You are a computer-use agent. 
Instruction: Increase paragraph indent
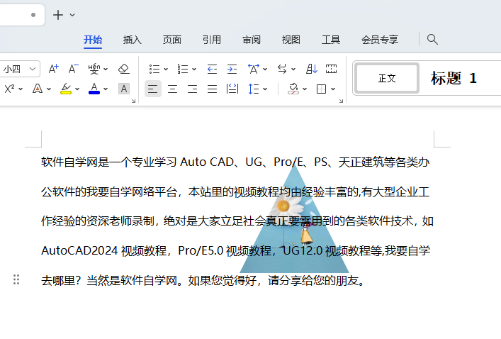(x=232, y=69)
